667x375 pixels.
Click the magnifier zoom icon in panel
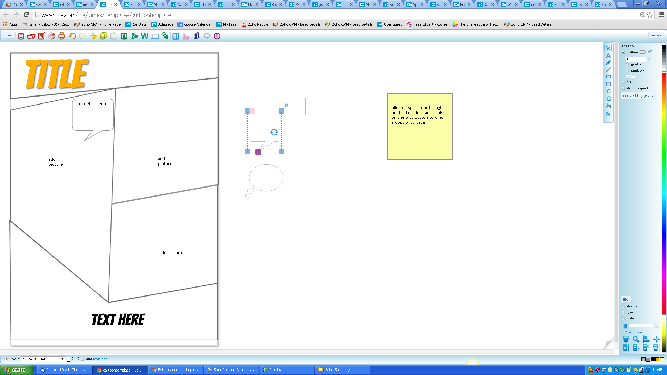point(636,339)
